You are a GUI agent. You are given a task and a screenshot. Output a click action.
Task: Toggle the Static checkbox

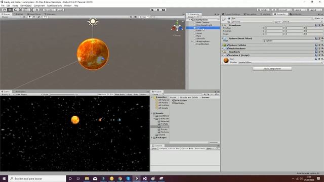click(313, 18)
